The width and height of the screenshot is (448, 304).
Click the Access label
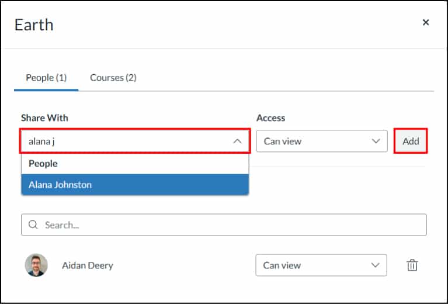[270, 118]
